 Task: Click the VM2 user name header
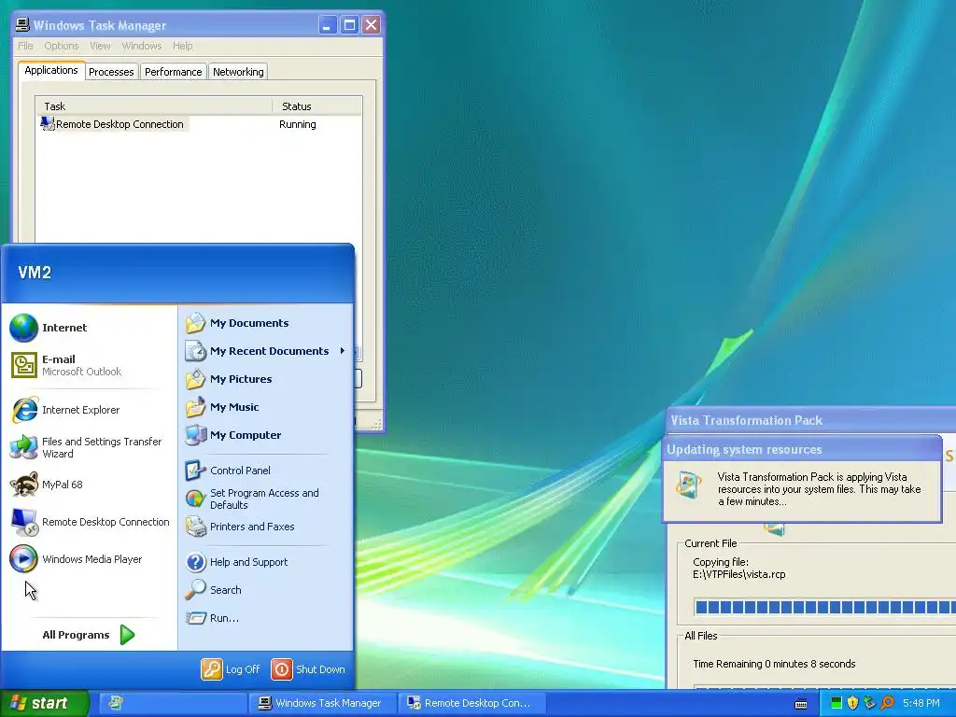coord(35,273)
